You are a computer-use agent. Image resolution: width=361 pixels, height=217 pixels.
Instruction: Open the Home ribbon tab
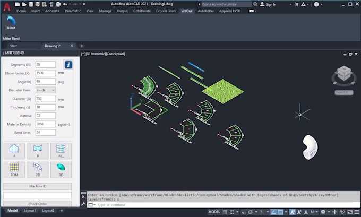tap(21, 11)
